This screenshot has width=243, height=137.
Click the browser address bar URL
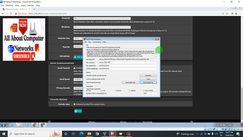pos(47,14)
